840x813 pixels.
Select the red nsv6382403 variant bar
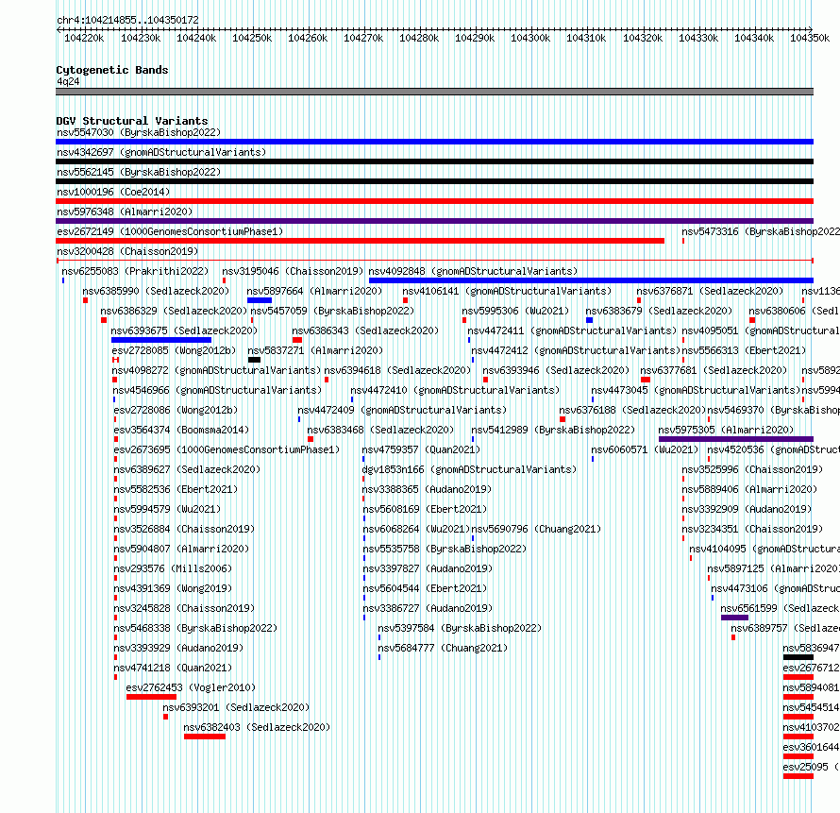point(205,737)
